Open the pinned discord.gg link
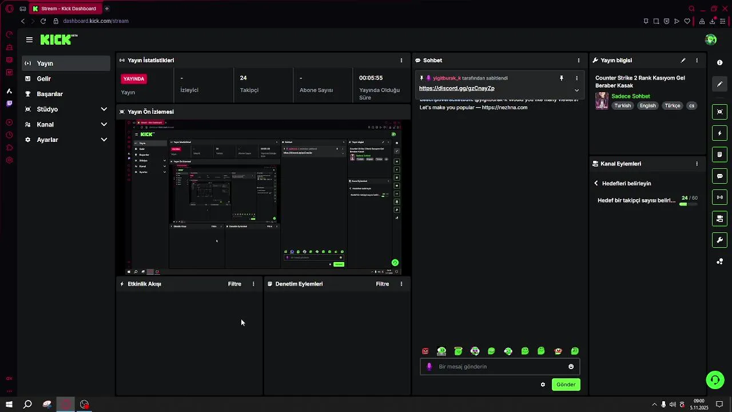 (456, 88)
